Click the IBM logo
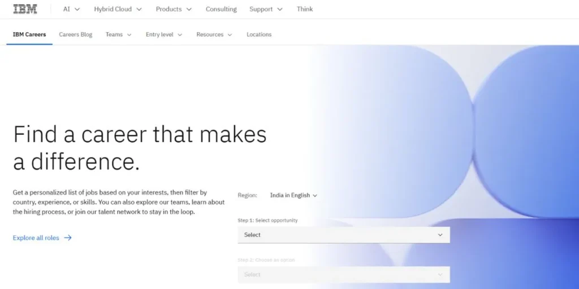This screenshot has width=579, height=289. point(25,9)
